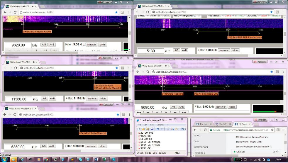Click New file icon in Notepad2
Screen dimensions: 288x163
(139, 129)
